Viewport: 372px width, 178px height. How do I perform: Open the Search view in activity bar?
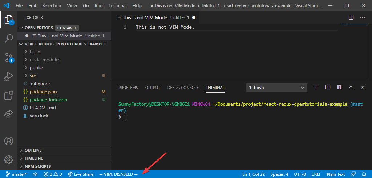(9, 39)
